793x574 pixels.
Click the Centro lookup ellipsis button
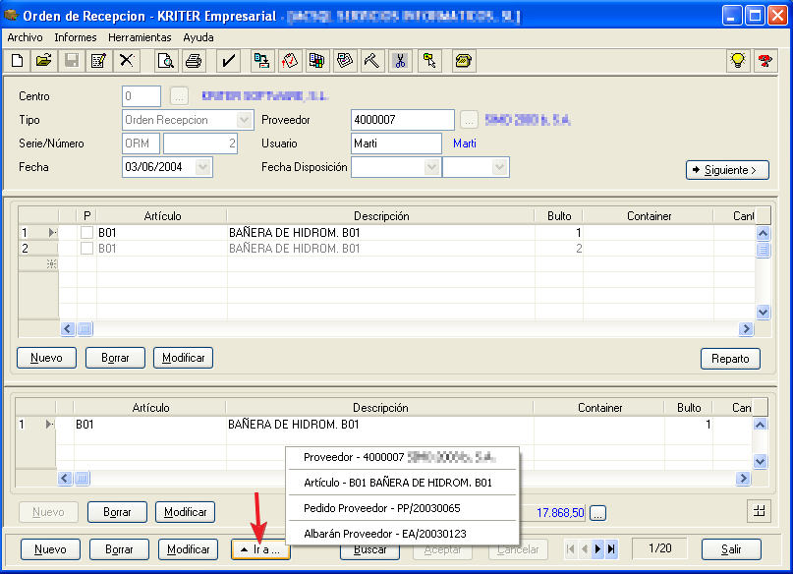click(x=179, y=96)
